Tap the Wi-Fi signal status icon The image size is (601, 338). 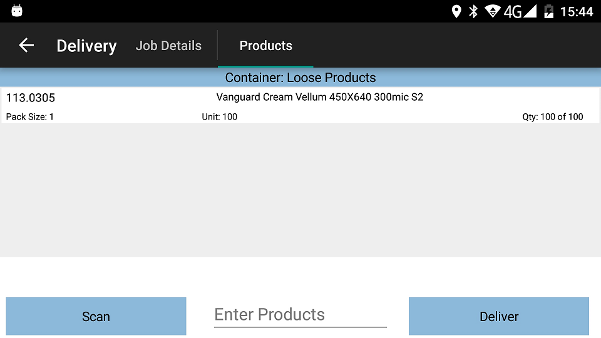click(492, 11)
